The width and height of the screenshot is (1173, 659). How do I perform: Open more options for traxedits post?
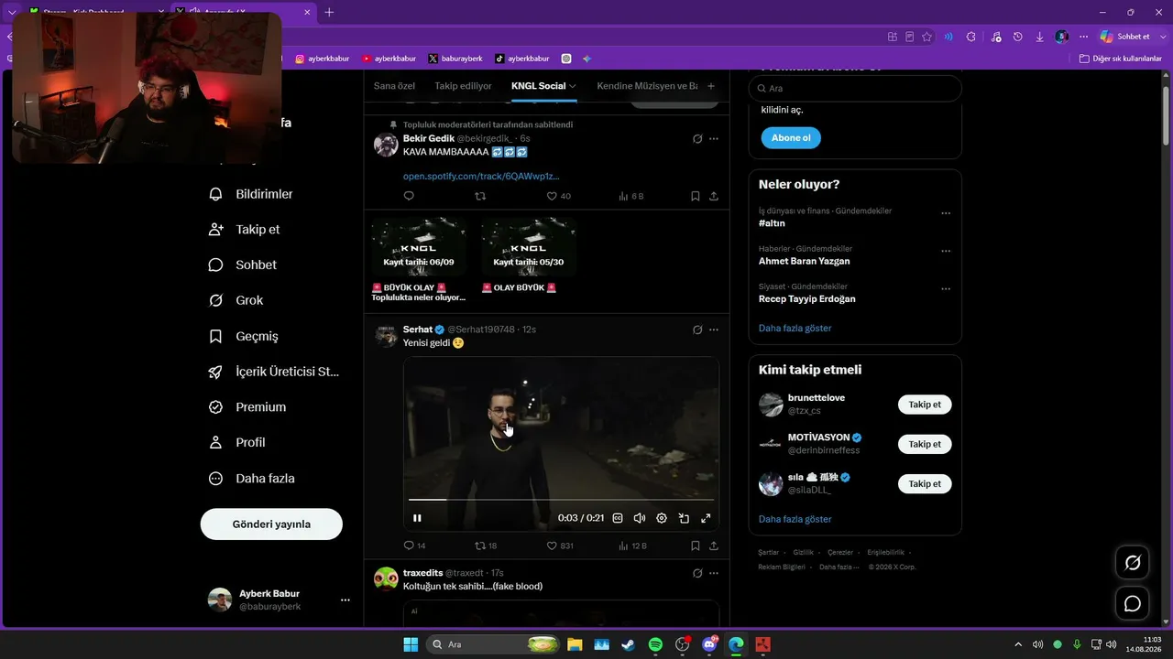click(714, 573)
